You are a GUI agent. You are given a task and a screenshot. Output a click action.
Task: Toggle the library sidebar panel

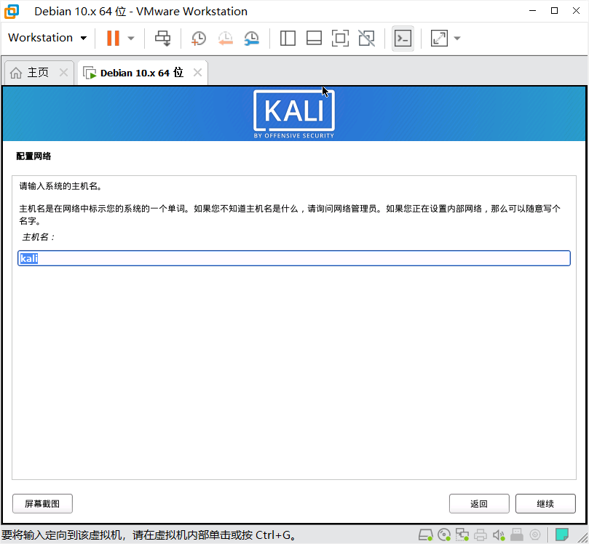(x=288, y=39)
